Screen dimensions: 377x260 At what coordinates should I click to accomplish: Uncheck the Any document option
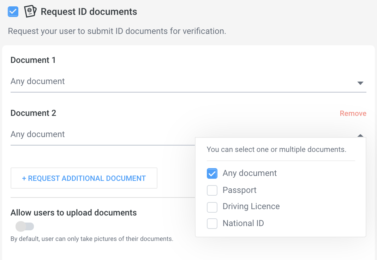click(212, 173)
